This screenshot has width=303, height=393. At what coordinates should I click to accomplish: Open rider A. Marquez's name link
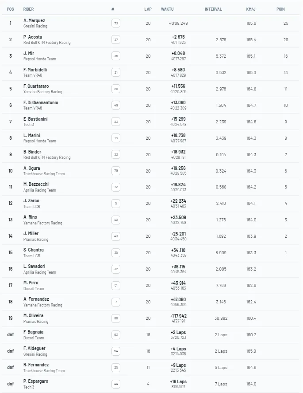pos(34,20)
